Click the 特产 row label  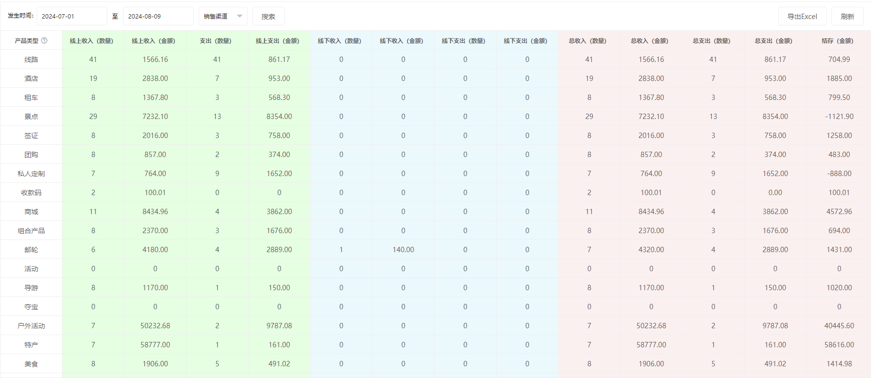point(31,345)
